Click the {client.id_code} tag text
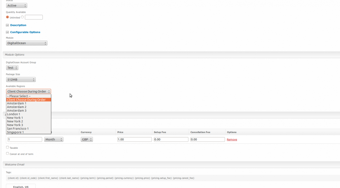340x188 pixels. point(28,178)
